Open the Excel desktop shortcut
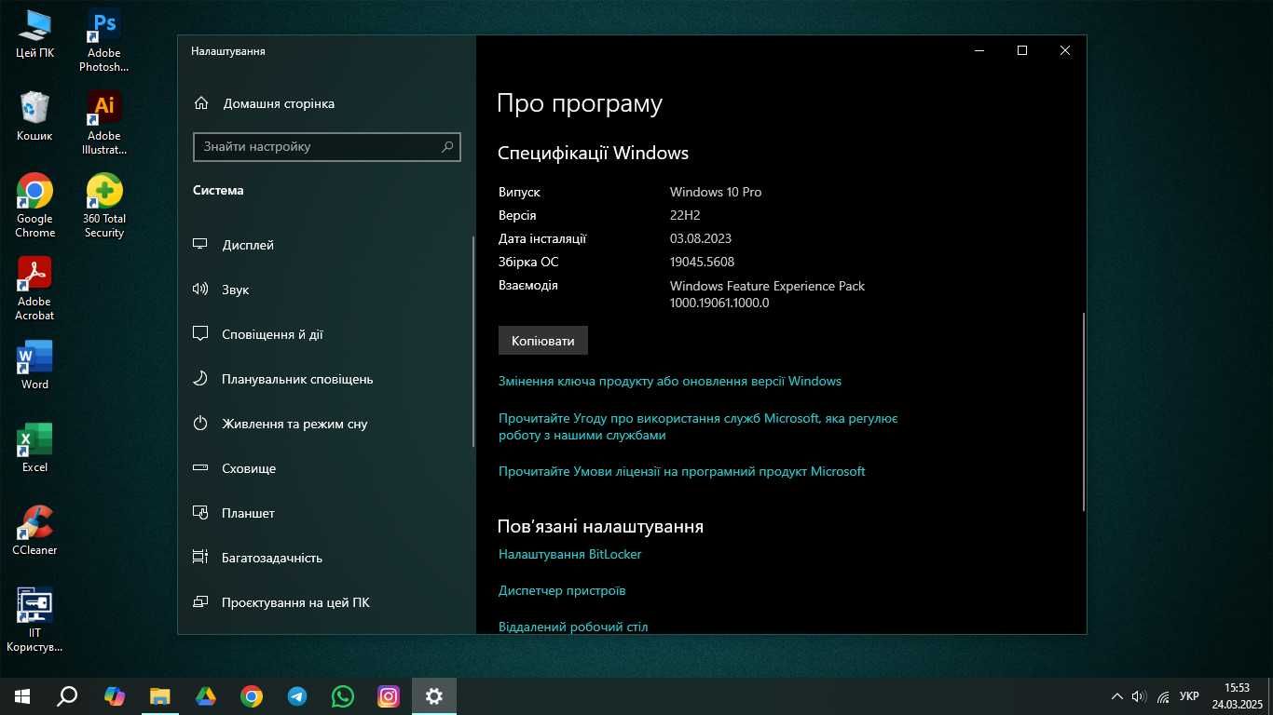Image resolution: width=1273 pixels, height=715 pixels. point(34,448)
